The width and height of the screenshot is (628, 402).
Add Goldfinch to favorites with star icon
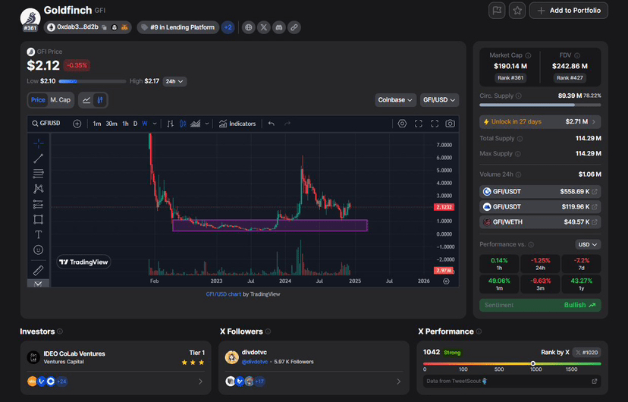517,11
